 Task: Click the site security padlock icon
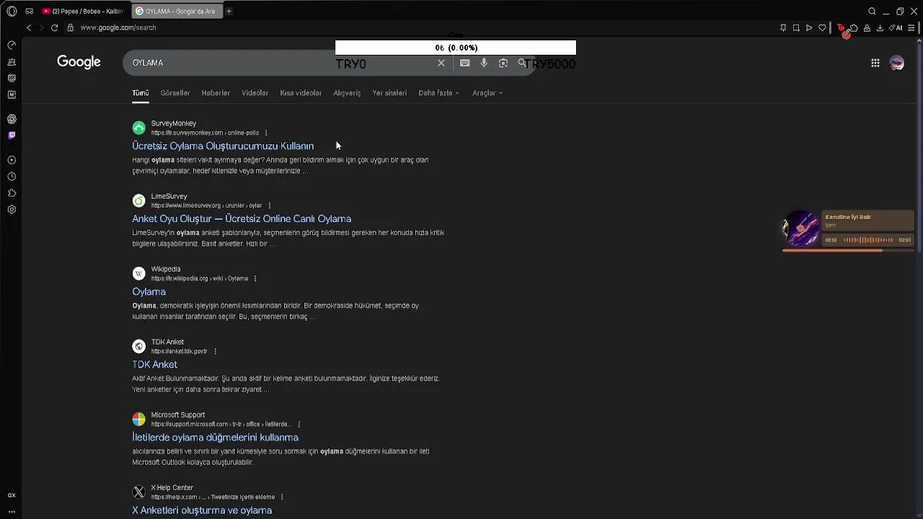[70, 27]
